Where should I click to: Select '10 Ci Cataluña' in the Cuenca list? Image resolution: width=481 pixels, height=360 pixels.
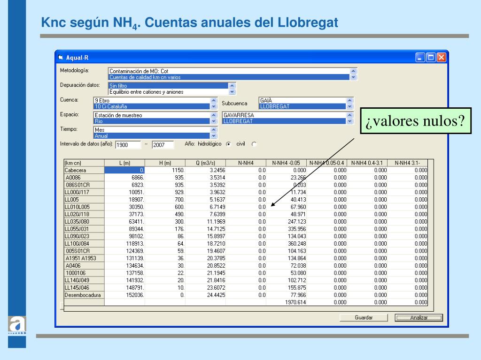pyautogui.click(x=152, y=106)
